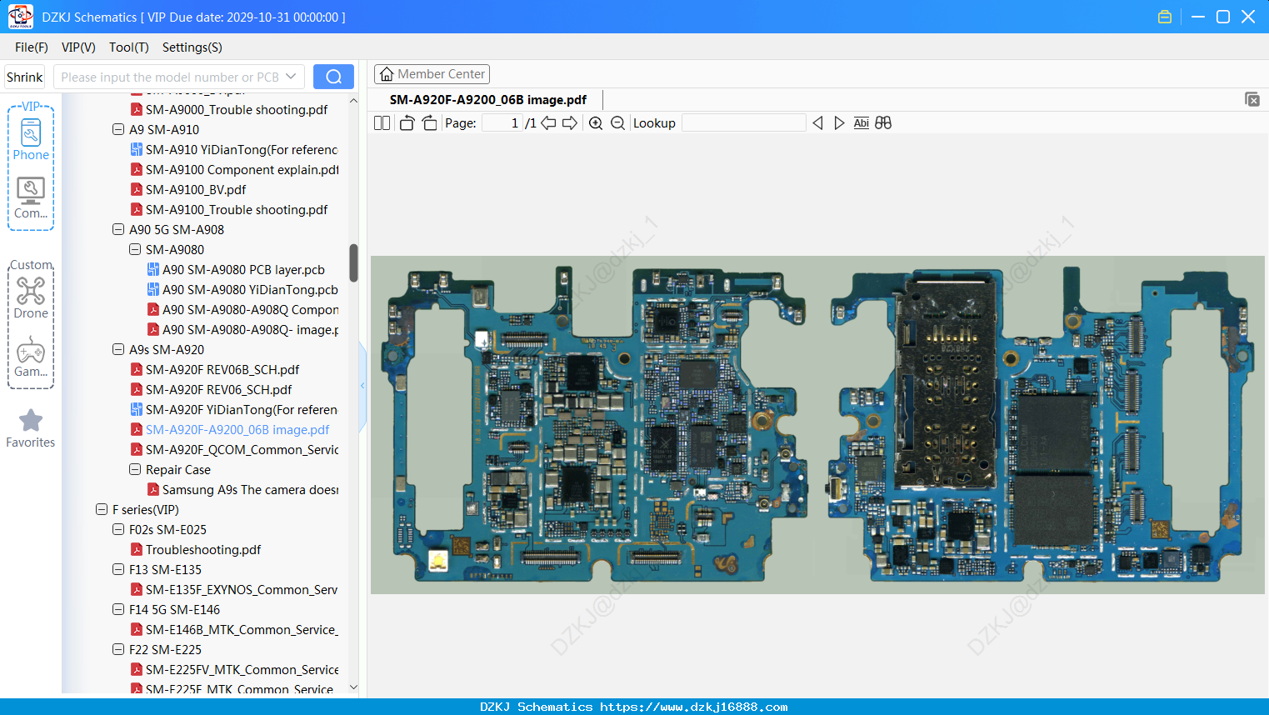Open Favorites star in sidebar
This screenshot has height=715, width=1269.
pyautogui.click(x=31, y=428)
